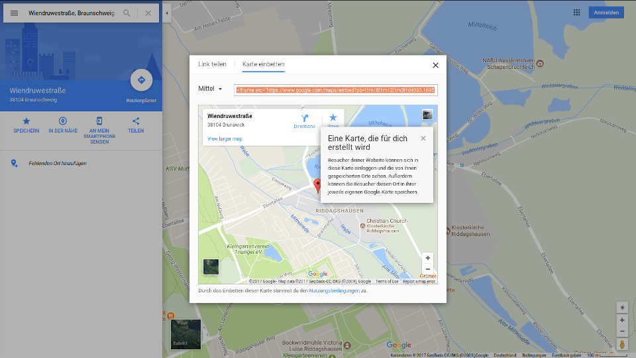Click the restaurant marker near Satellit thumbnail

click(171, 316)
